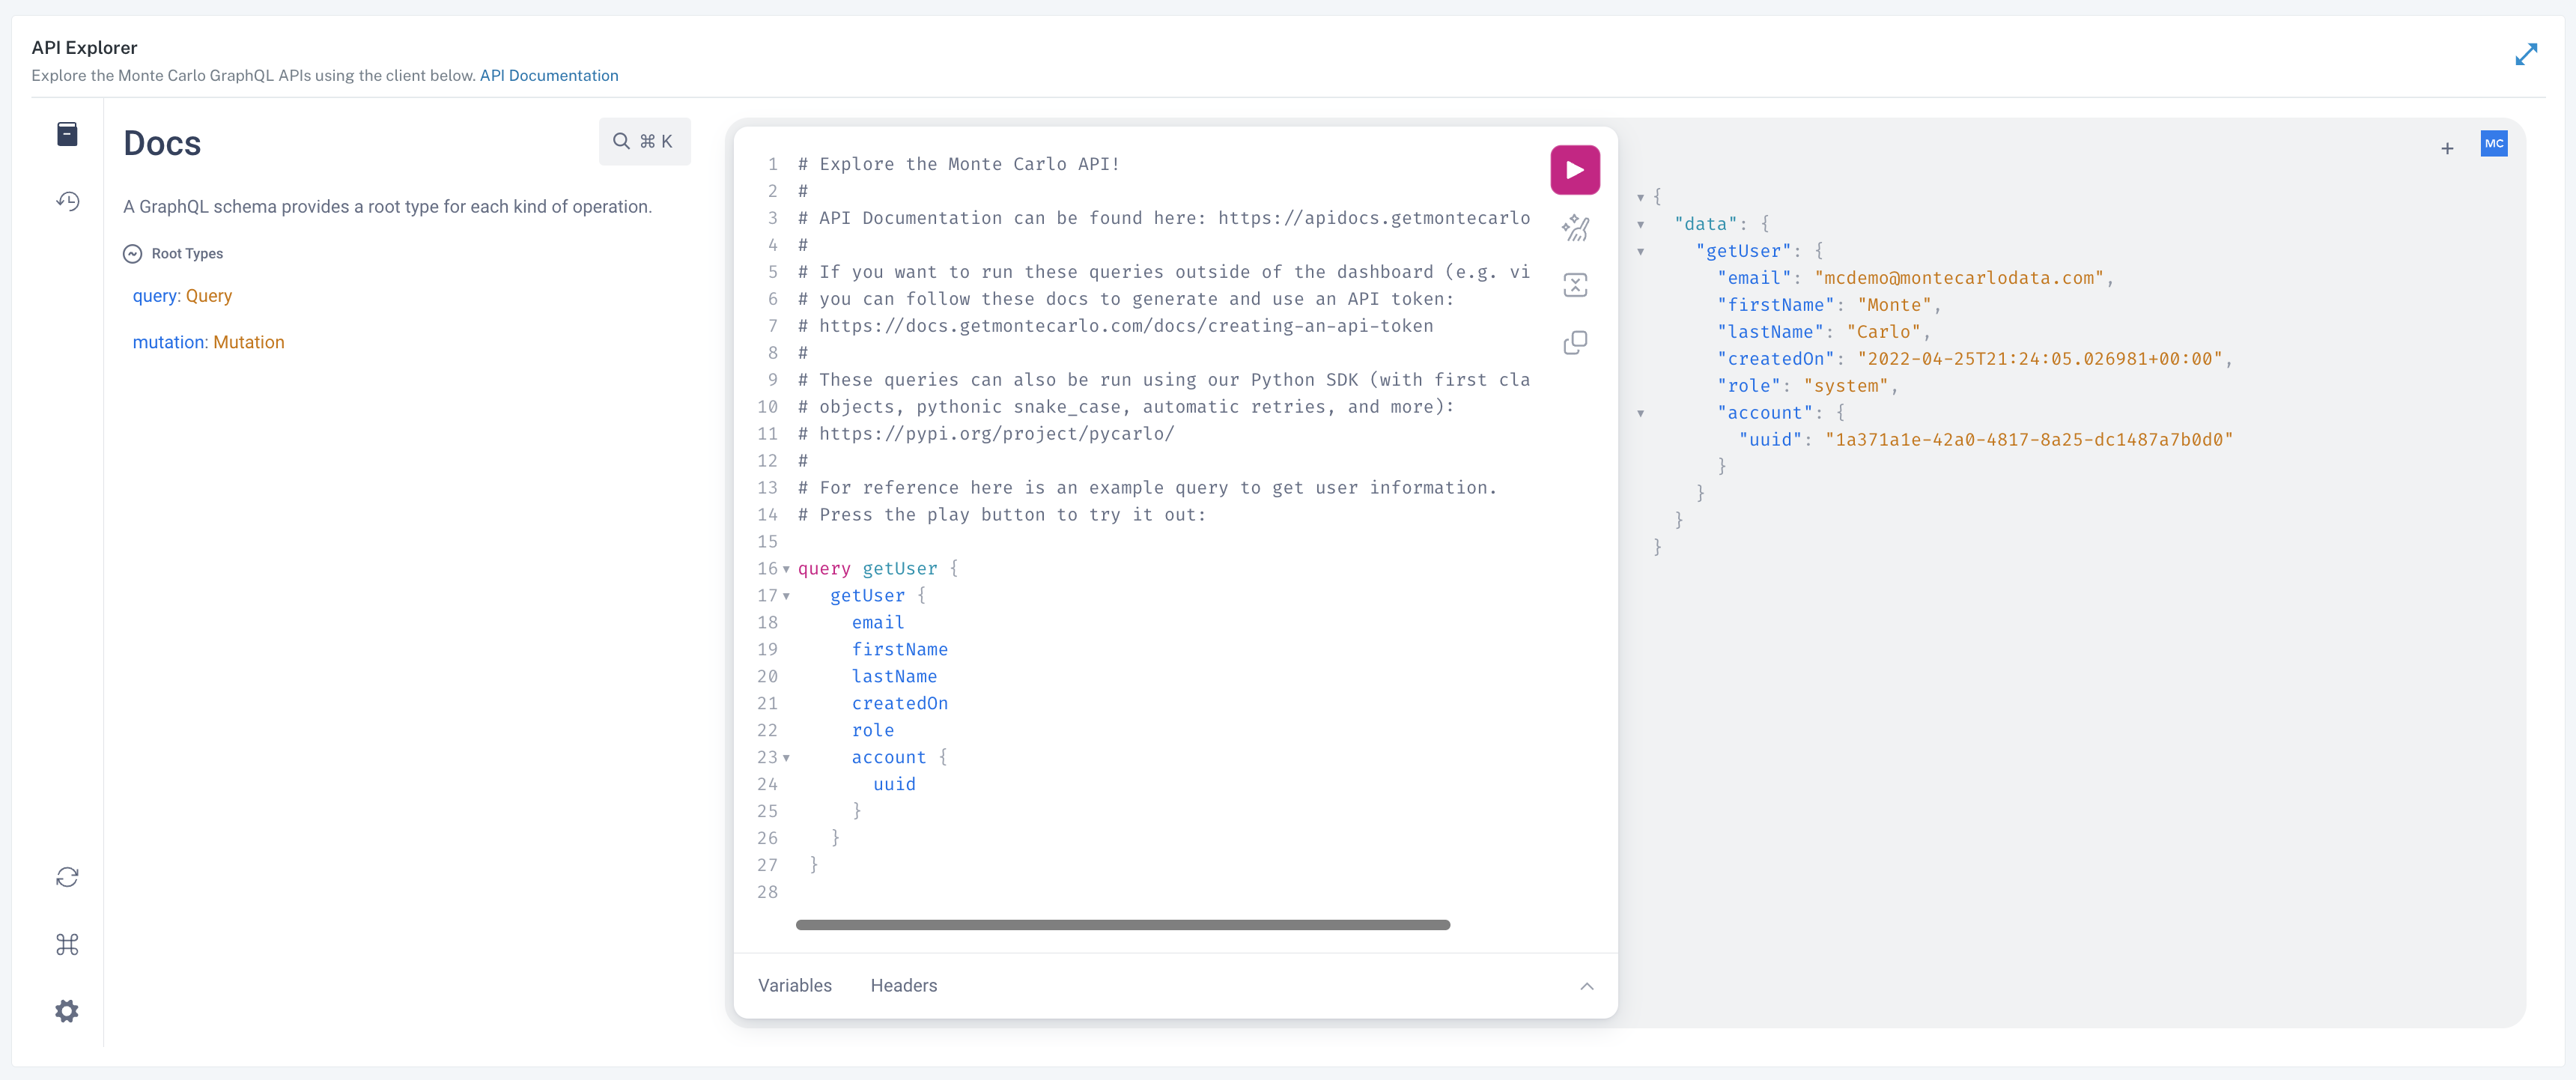Collapse the root object in the response

coord(1640,197)
